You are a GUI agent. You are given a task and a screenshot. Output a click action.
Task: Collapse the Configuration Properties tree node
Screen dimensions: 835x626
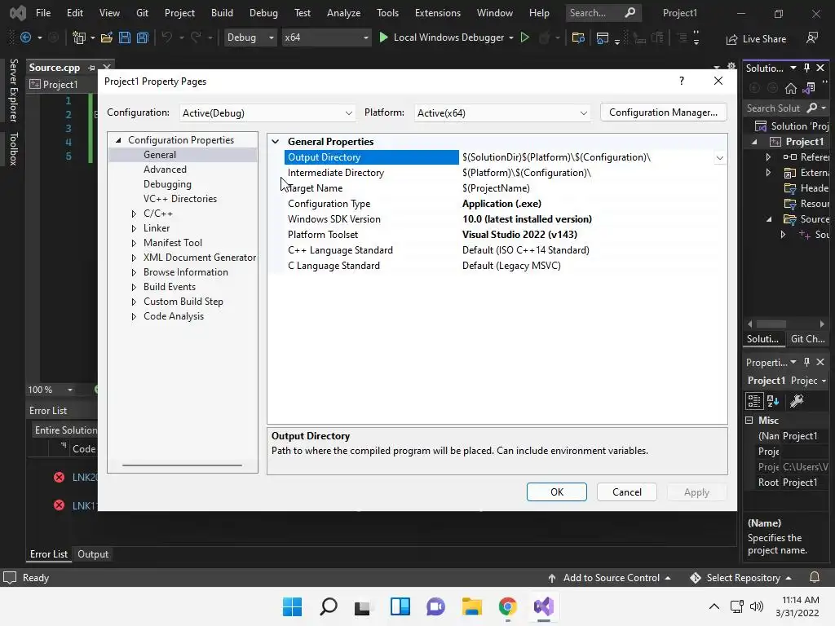118,140
